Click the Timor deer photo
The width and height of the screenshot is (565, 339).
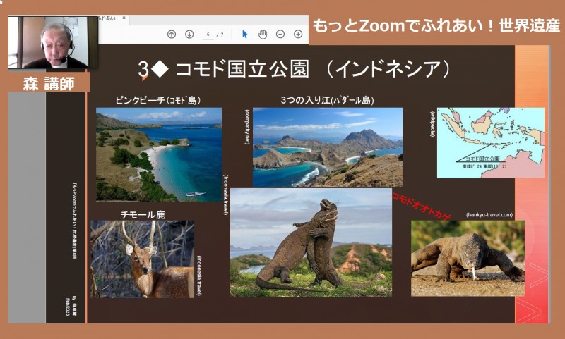(x=143, y=259)
